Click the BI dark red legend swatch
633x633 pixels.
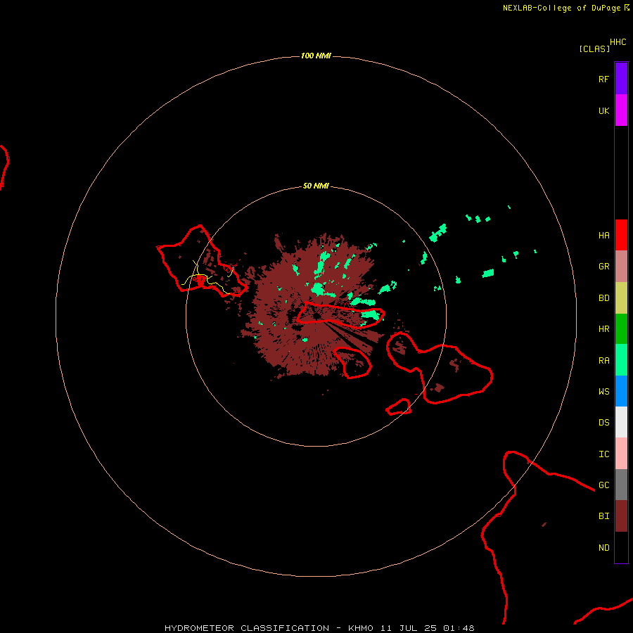(621, 516)
